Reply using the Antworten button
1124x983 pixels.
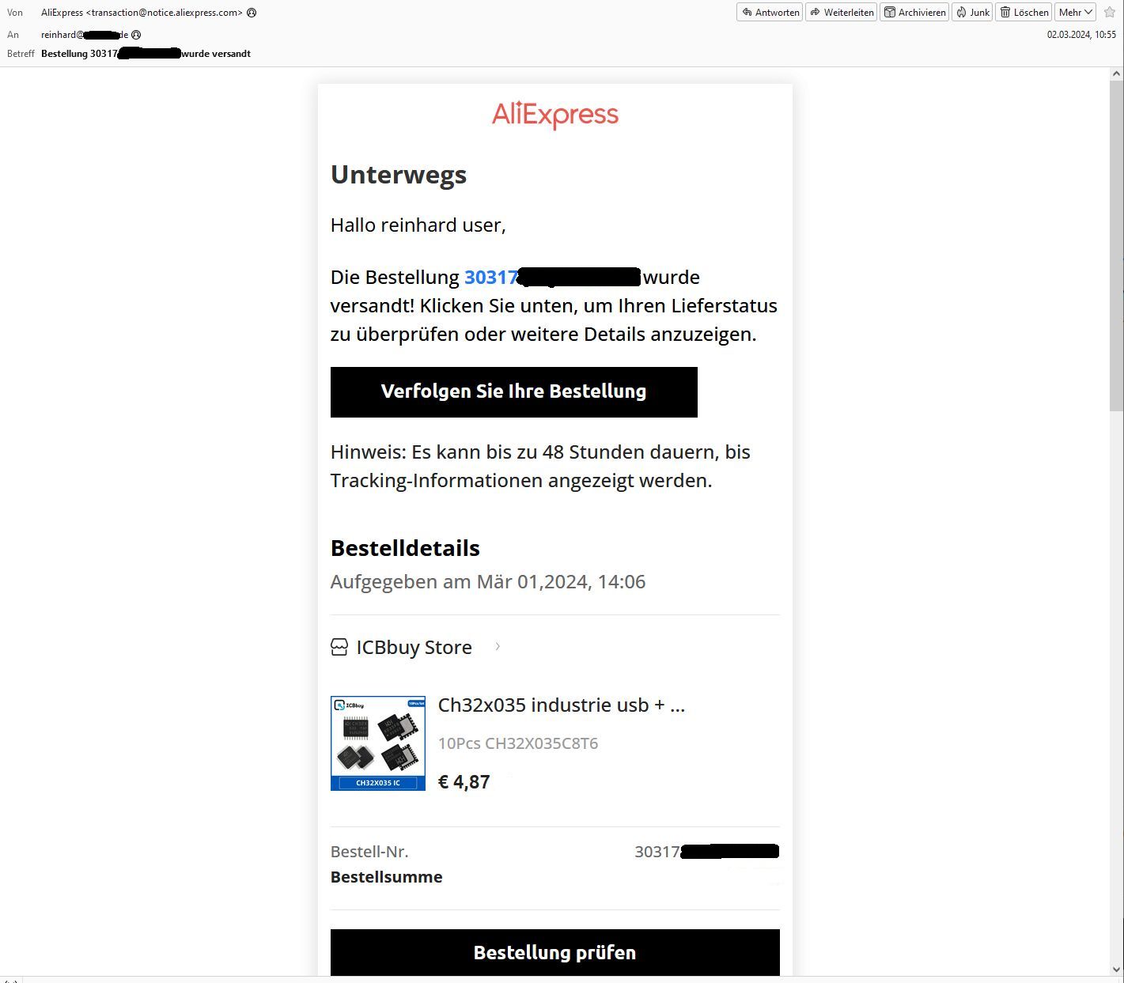pos(770,13)
